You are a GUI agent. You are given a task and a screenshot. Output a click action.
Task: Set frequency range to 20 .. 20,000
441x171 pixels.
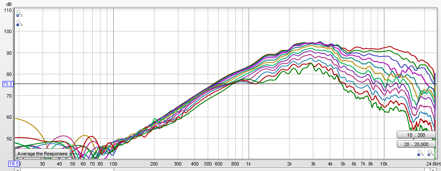click(x=416, y=144)
